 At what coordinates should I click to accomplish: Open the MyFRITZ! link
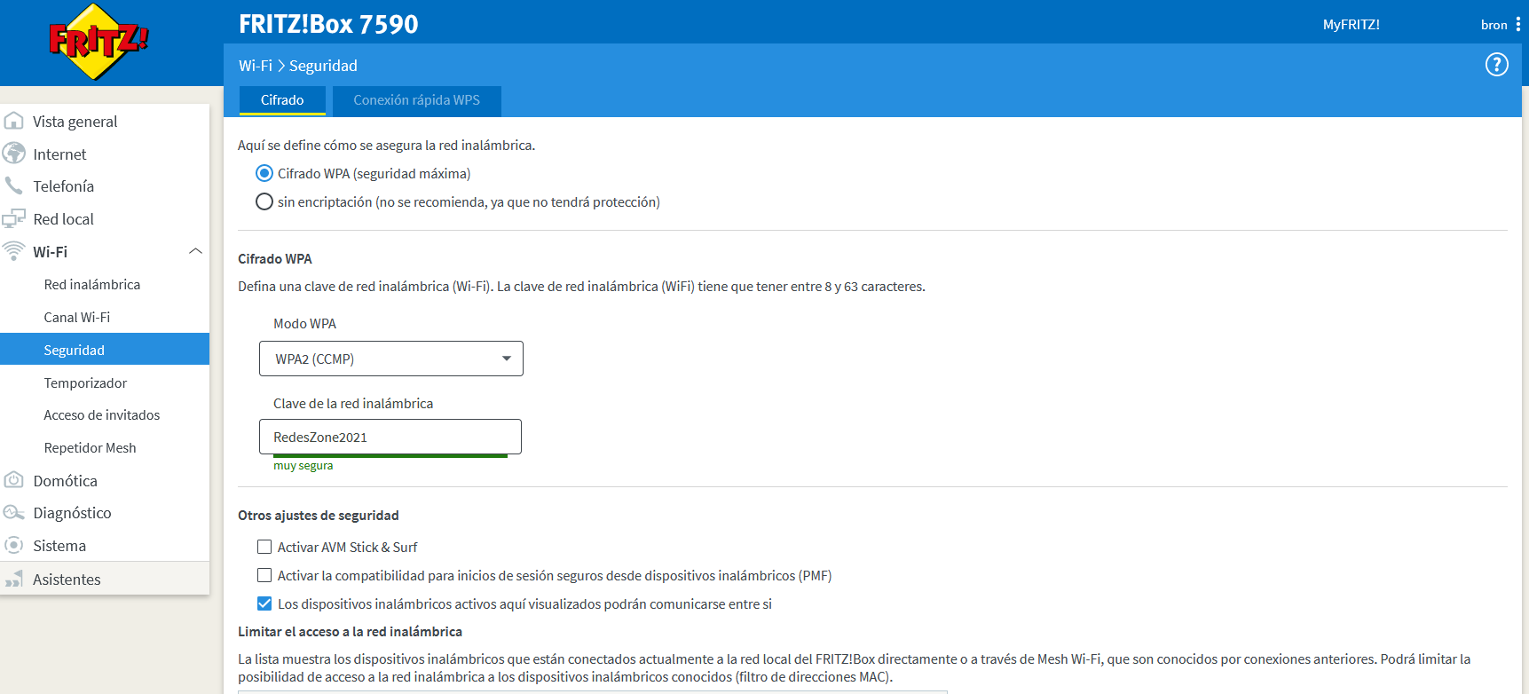tap(1351, 25)
